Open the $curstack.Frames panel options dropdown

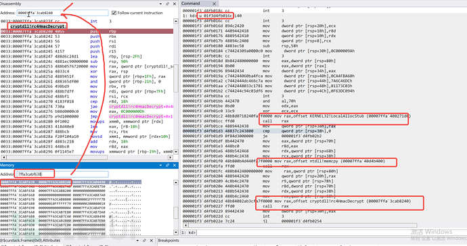point(137,241)
